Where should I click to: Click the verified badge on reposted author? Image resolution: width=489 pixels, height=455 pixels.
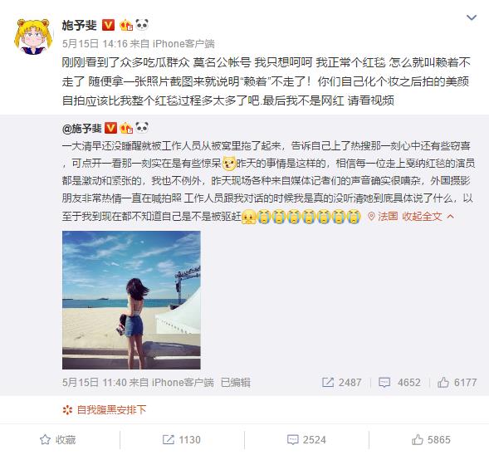110,128
